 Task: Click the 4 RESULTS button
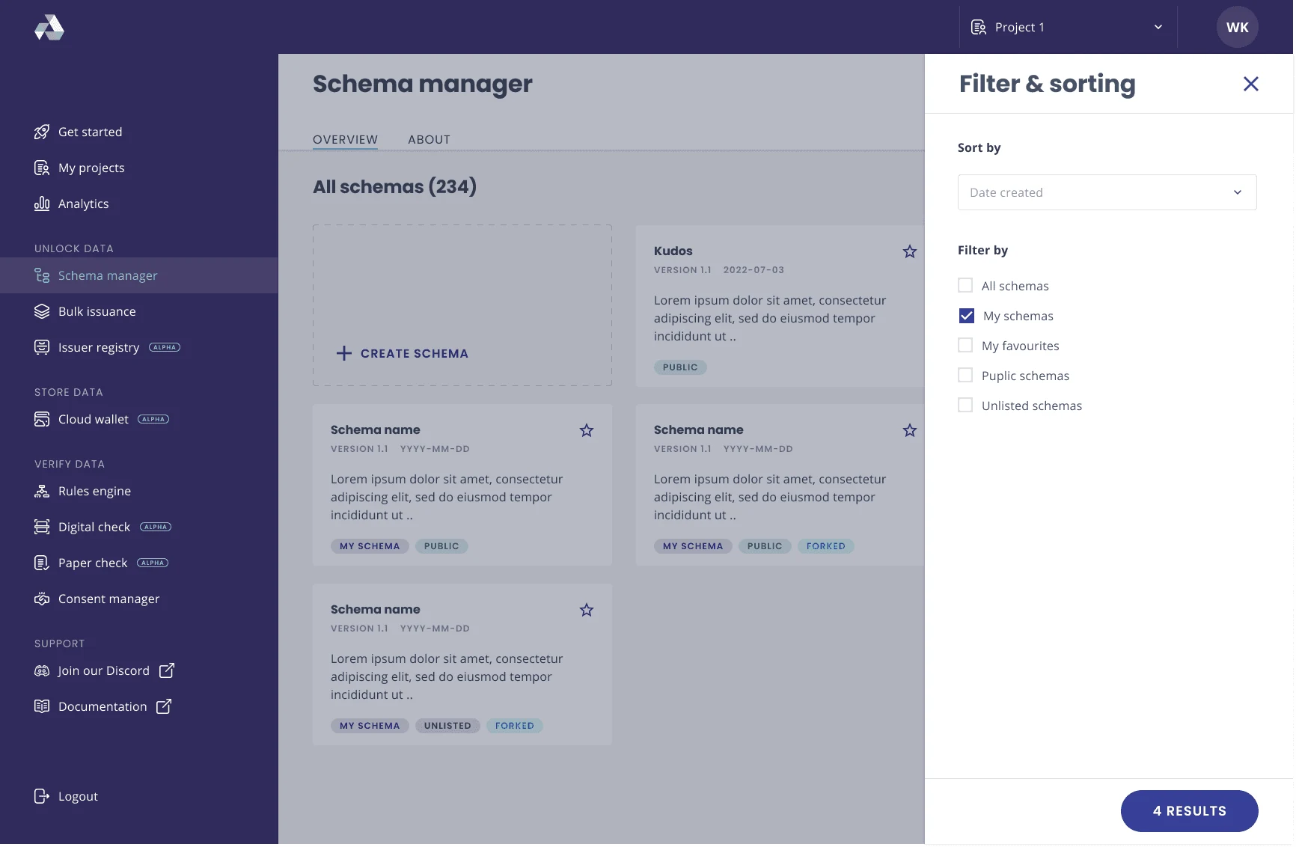tap(1190, 811)
